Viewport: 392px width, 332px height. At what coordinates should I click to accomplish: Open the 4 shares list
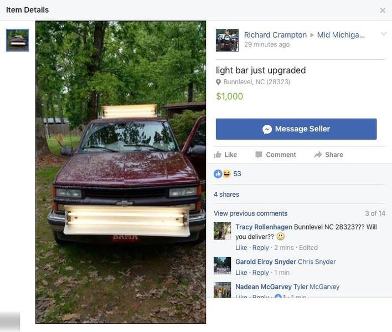(226, 195)
